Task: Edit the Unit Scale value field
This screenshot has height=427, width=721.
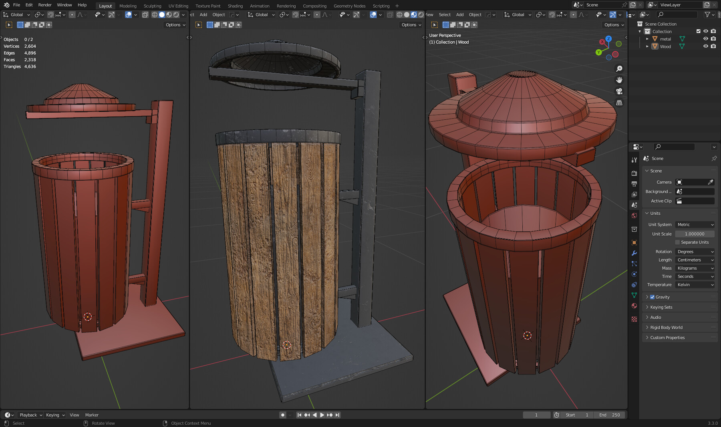Action: point(695,234)
